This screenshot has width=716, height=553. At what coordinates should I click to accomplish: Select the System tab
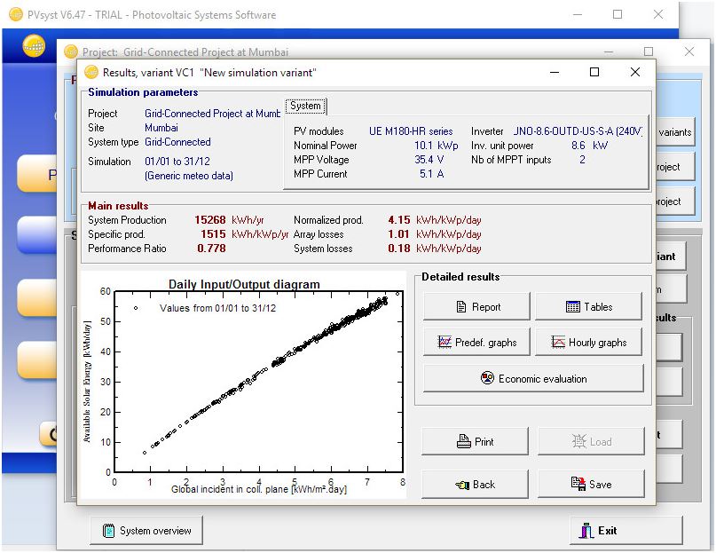pyautogui.click(x=305, y=106)
